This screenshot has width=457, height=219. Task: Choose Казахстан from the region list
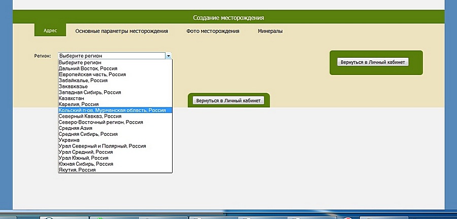tap(115, 98)
